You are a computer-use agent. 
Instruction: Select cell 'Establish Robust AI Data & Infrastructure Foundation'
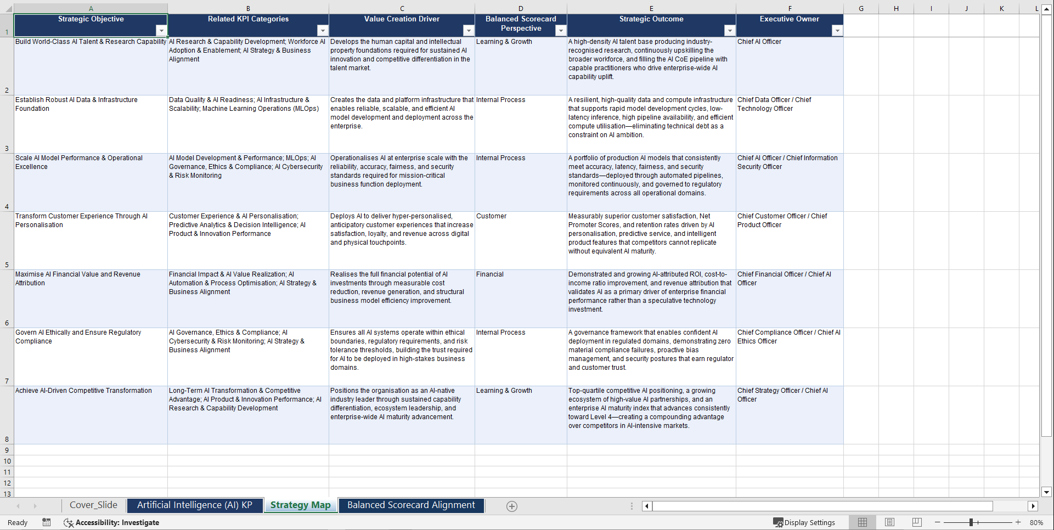(x=91, y=124)
